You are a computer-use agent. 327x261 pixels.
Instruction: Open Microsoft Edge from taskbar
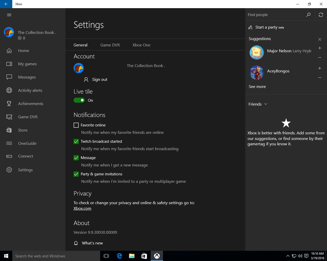tap(119, 256)
